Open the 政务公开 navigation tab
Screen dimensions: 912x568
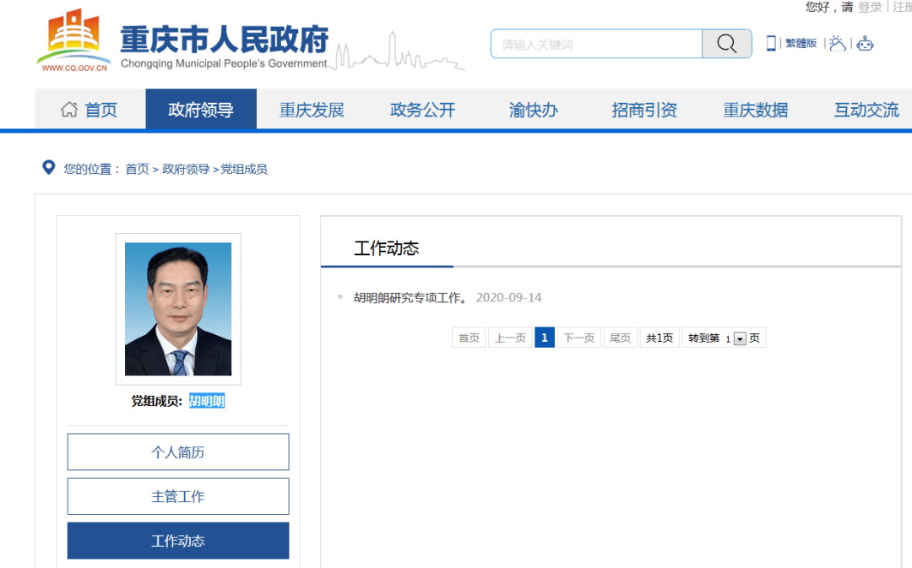(x=422, y=110)
